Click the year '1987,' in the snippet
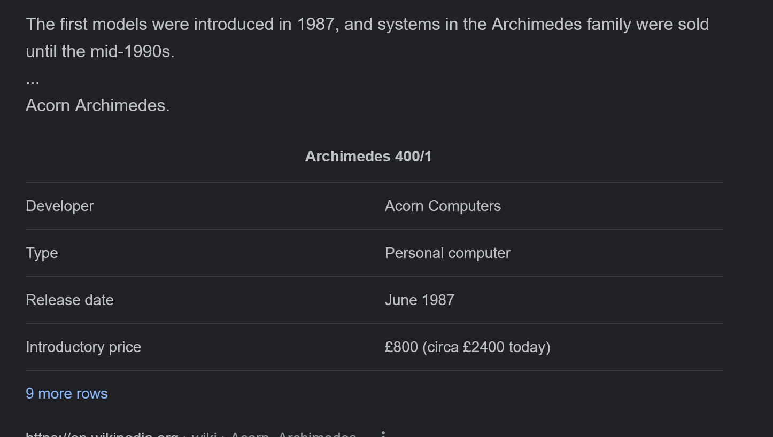773x437 pixels. 318,25
